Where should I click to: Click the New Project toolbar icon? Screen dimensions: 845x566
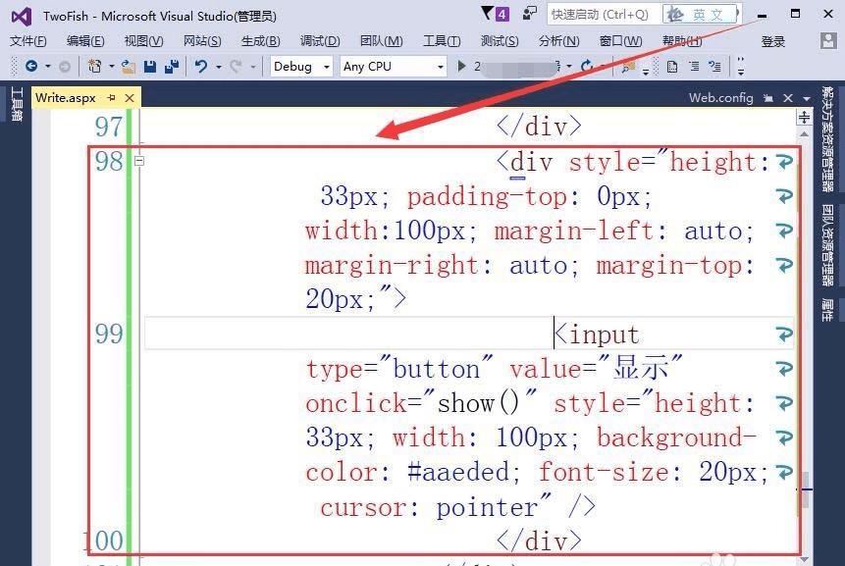tap(94, 67)
